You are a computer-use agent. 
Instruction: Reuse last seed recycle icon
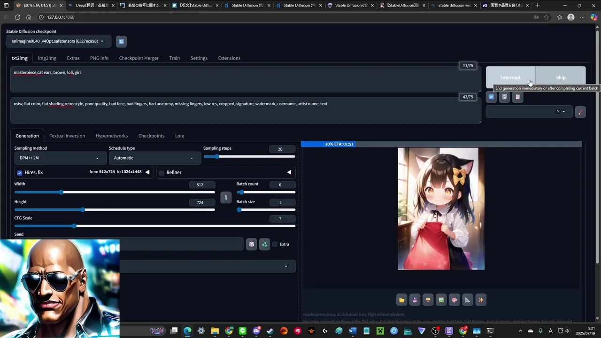click(x=265, y=244)
